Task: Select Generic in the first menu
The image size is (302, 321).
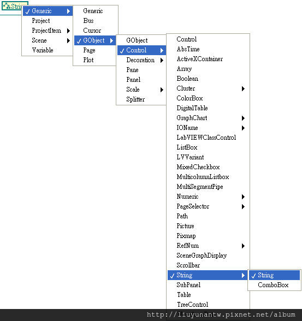Action: 48,11
